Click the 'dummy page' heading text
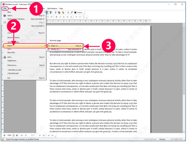The image size is (188, 143). coord(55,40)
